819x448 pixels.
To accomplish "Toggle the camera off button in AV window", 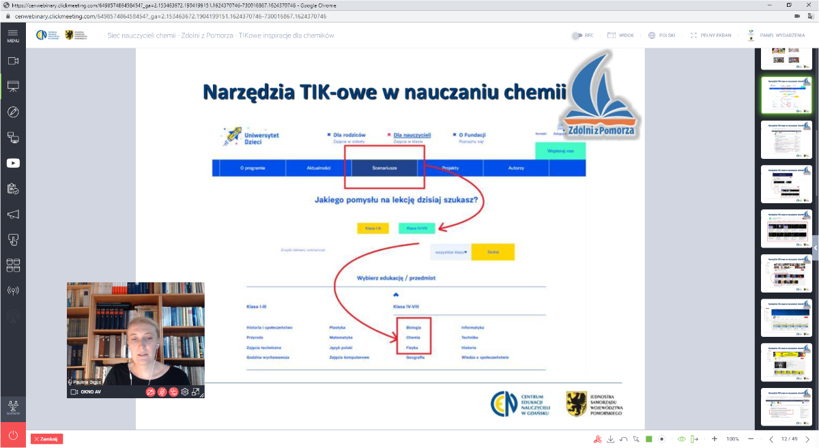I will (x=151, y=392).
